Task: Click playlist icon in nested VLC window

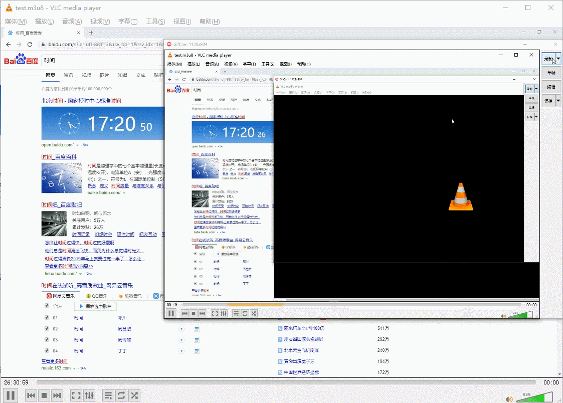Action: tap(236, 313)
